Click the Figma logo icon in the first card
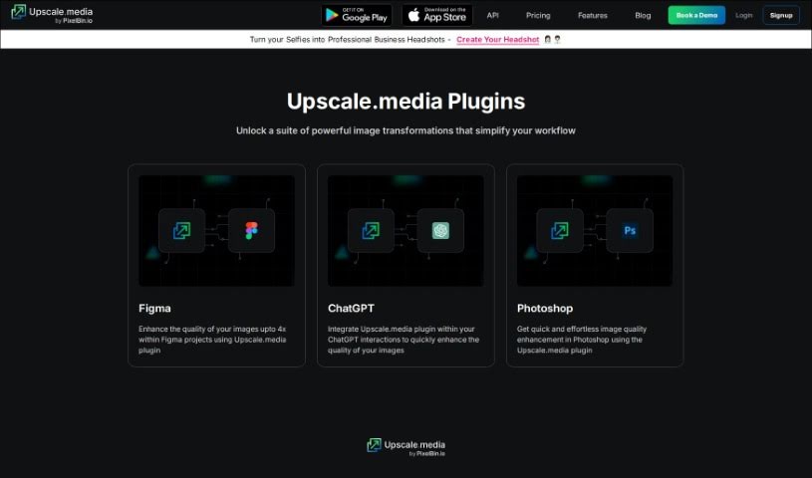 (x=252, y=230)
